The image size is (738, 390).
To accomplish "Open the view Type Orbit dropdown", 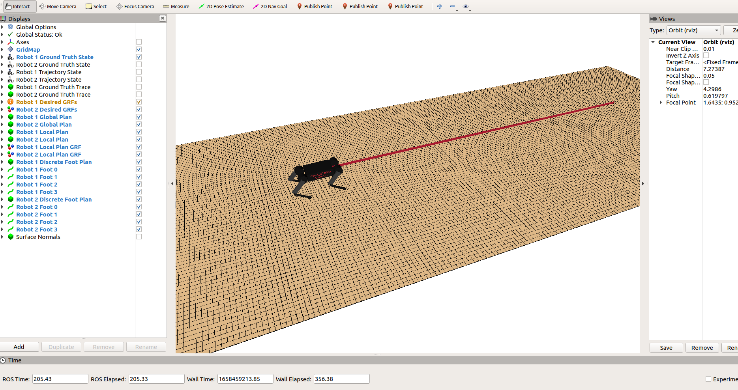I will (x=693, y=30).
